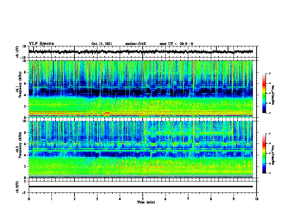
Task: Click the 'ch.1(V)' waveform axis label
Action: click(x=17, y=52)
